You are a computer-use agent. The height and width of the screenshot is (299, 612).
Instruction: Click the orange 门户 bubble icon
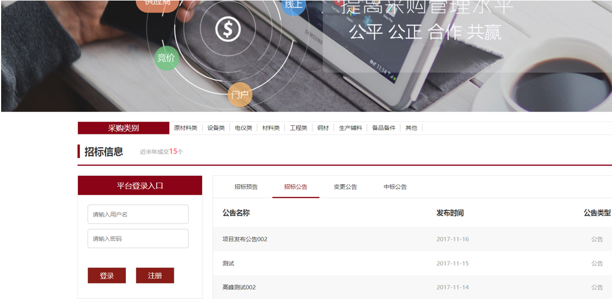click(x=240, y=95)
